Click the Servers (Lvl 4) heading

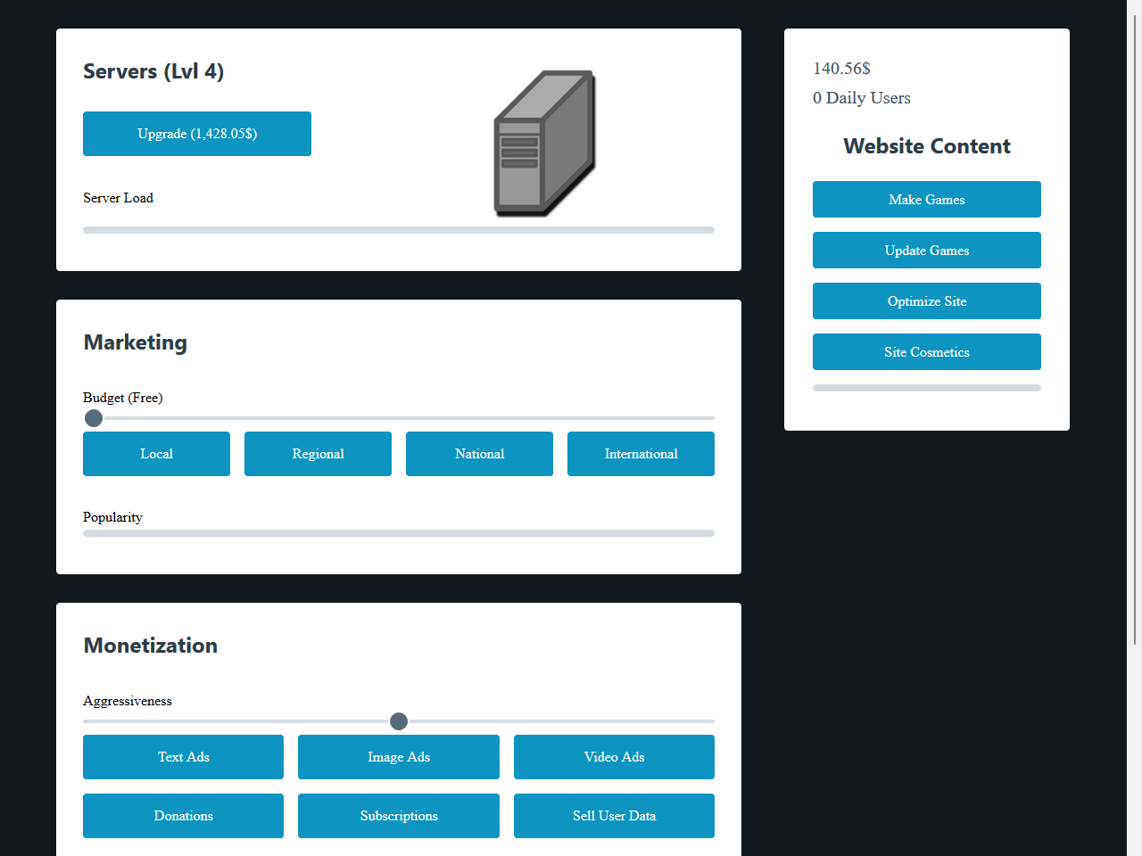coord(153,71)
